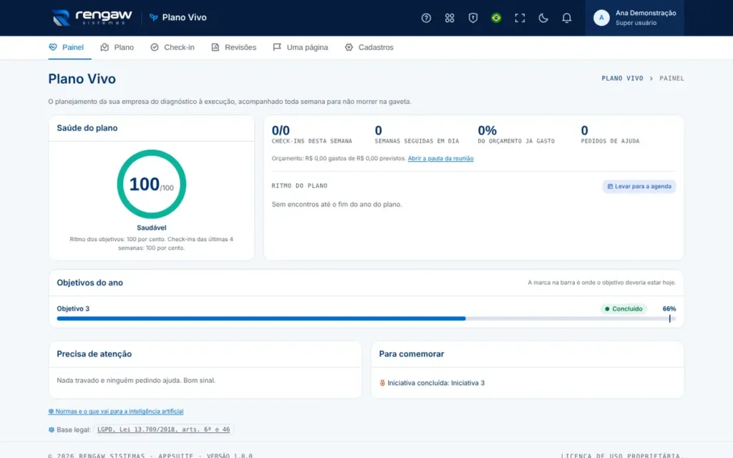Click the expected-position marker on the progress bar

(x=669, y=318)
